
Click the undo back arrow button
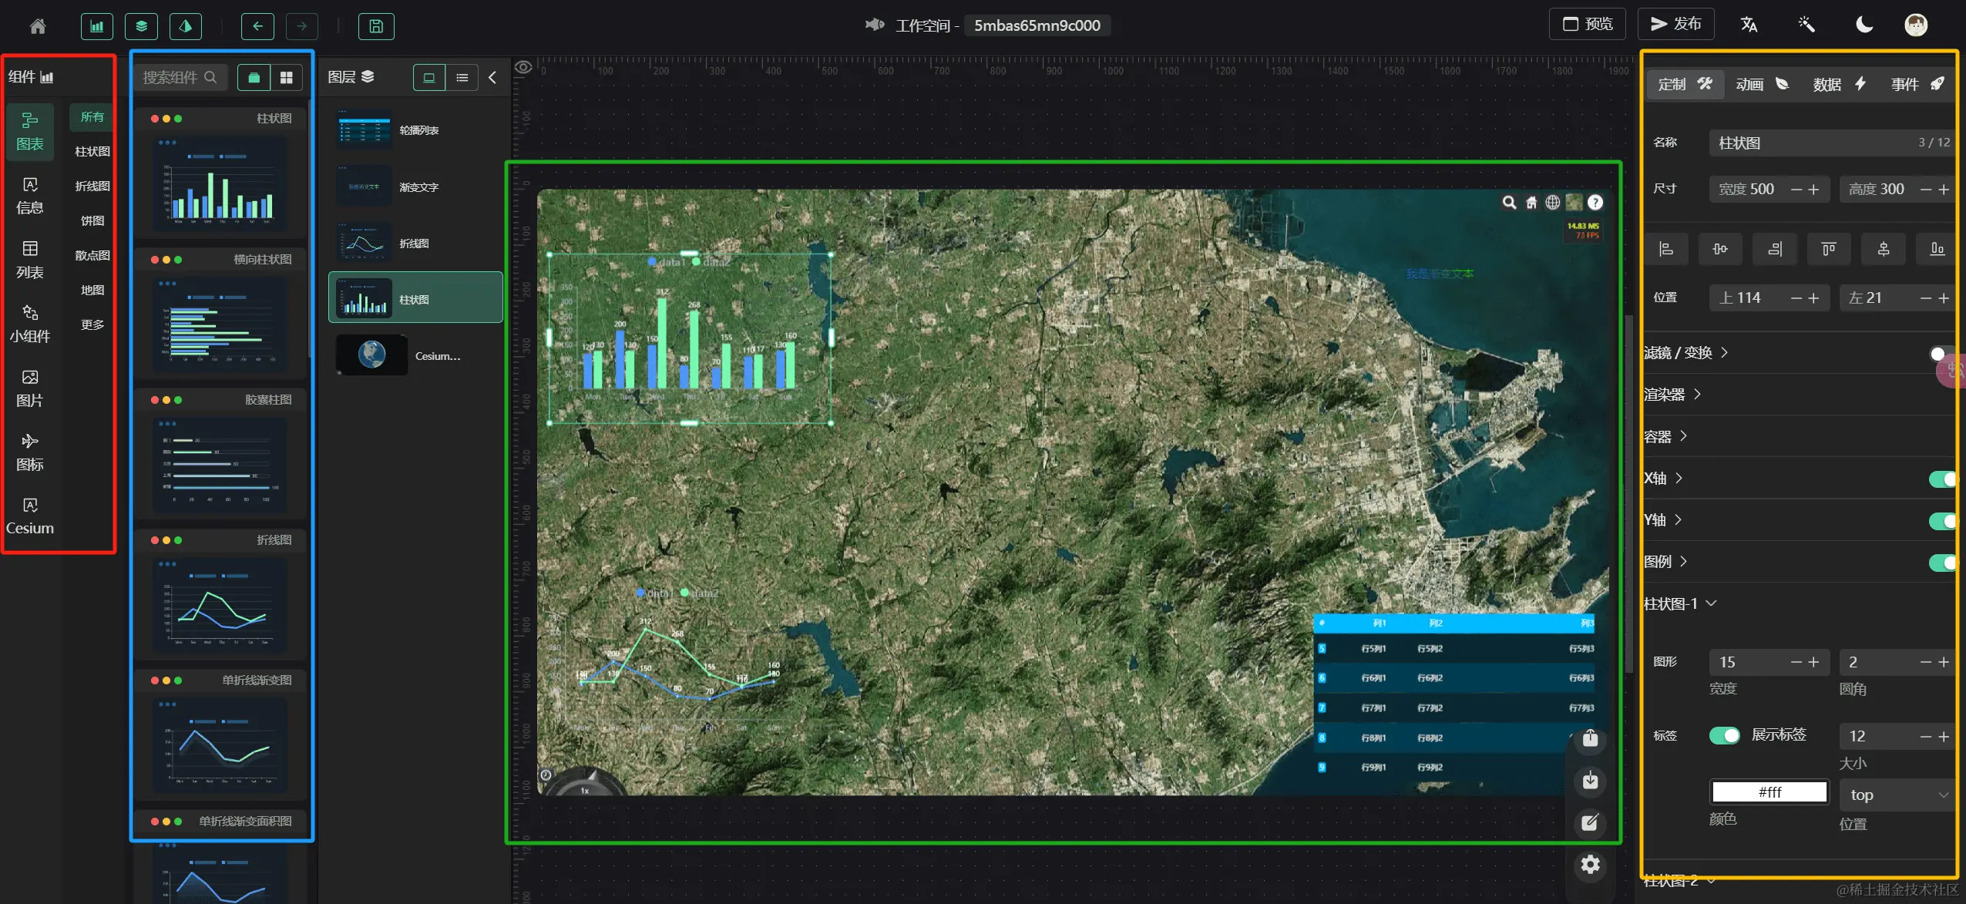pyautogui.click(x=257, y=26)
